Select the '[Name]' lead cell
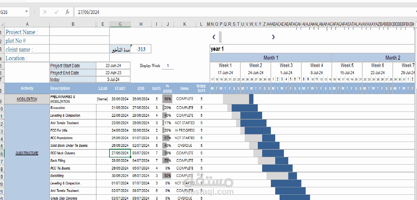 click(103, 99)
